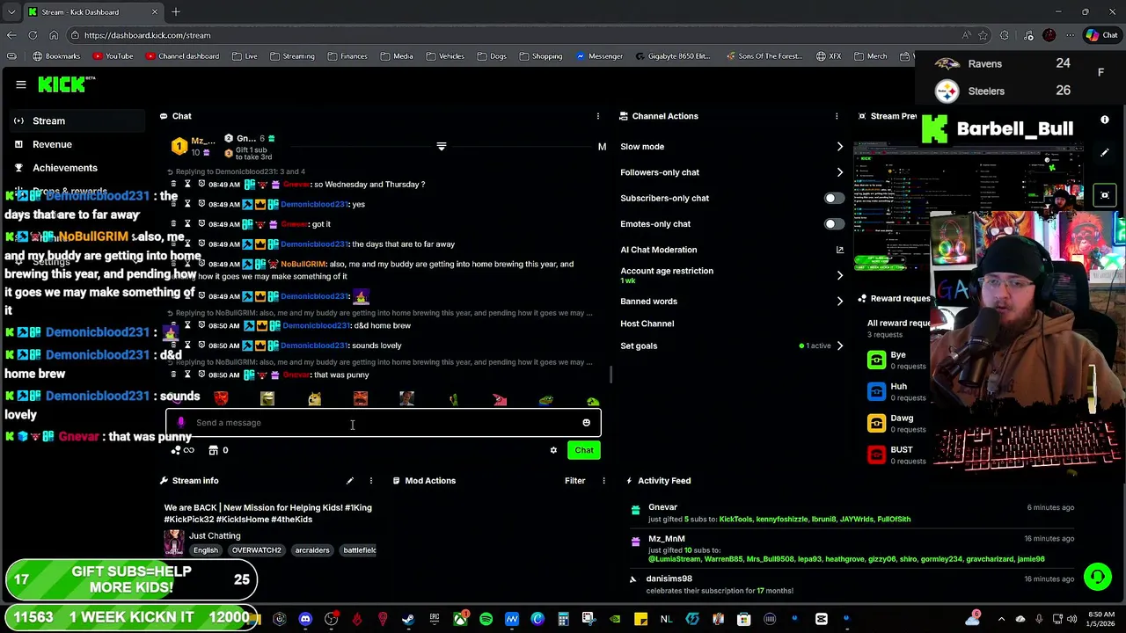Click Gnevar name in activity feed
This screenshot has height=633, width=1126.
[x=662, y=507]
